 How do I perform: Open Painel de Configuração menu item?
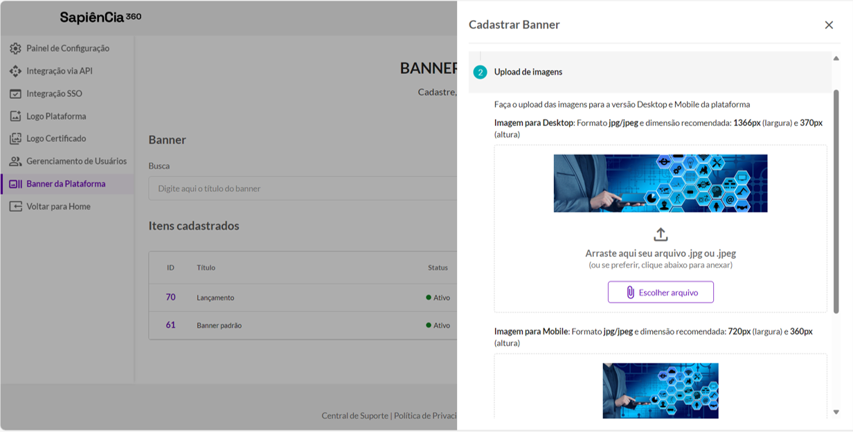pyautogui.click(x=68, y=48)
